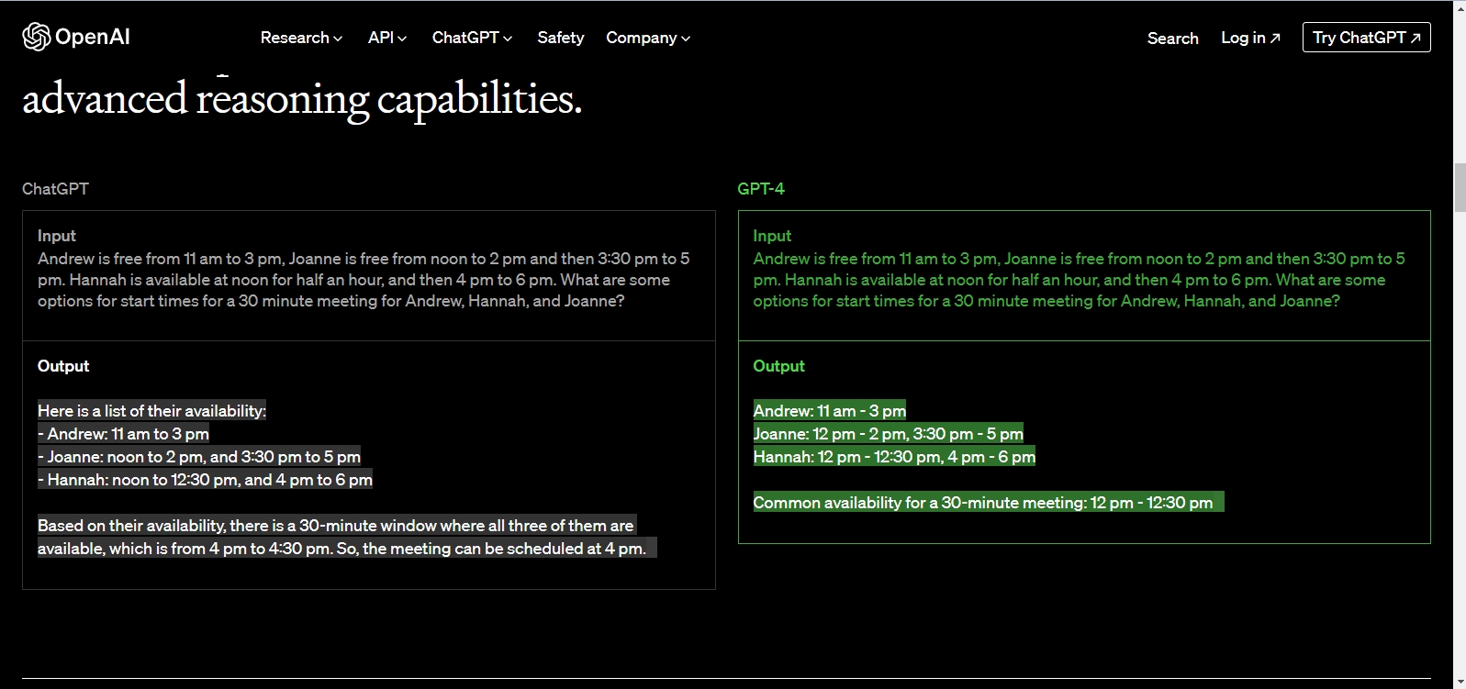Click the 'Output' label in the ChatGPT panel
The height and width of the screenshot is (689, 1466).
(63, 366)
